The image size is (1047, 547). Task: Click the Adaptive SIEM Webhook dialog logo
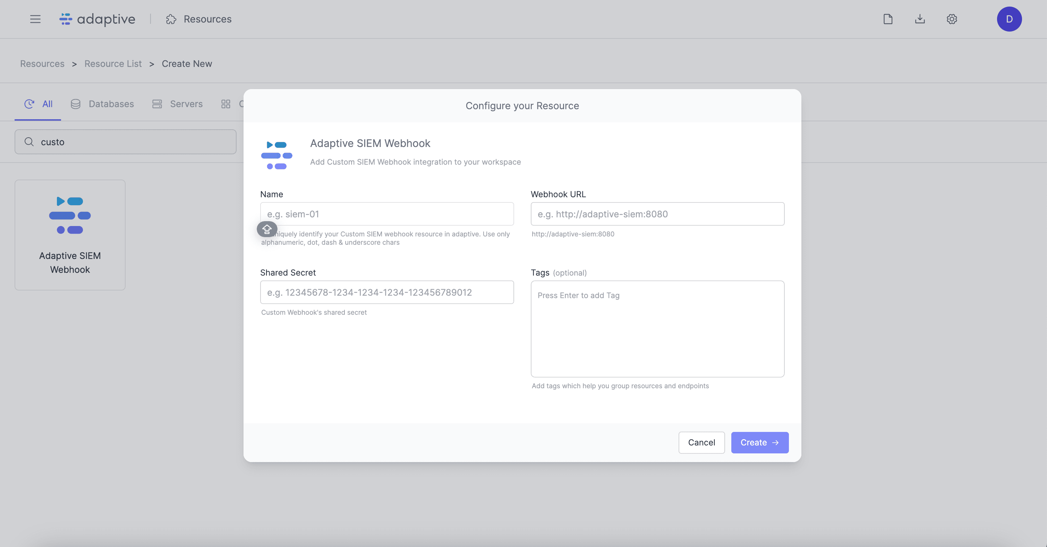pos(277,156)
